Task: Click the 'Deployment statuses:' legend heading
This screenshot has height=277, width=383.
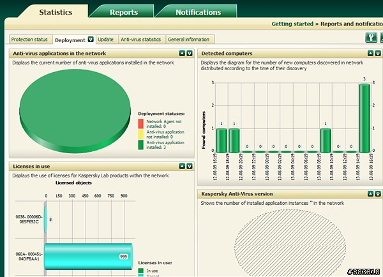Action: 161,114
